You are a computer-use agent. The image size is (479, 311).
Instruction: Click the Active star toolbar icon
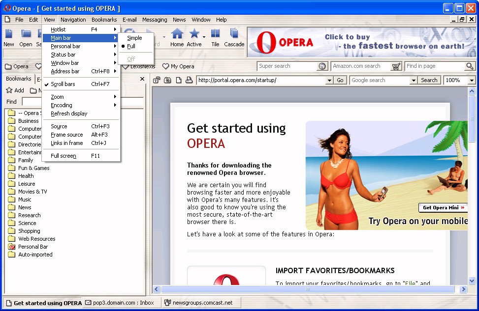194,33
